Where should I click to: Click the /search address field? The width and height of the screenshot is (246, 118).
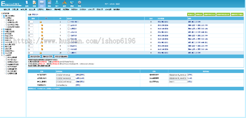(178, 82)
